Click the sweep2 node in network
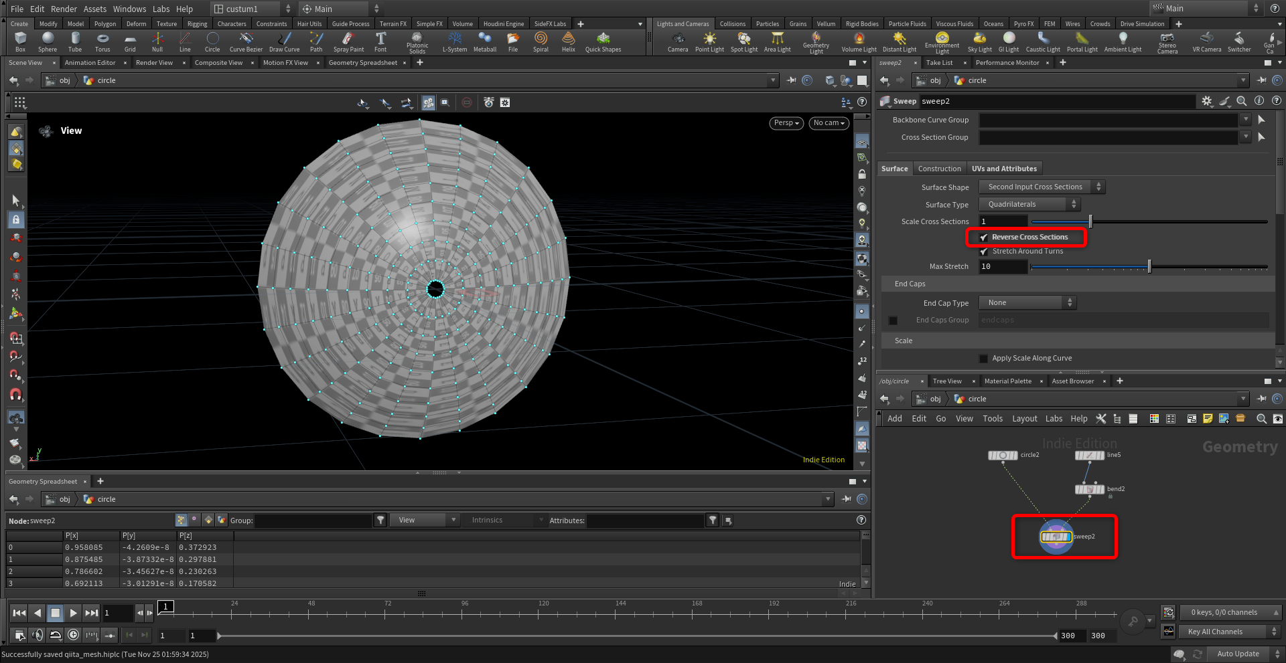1286x663 pixels. pyautogui.click(x=1056, y=537)
